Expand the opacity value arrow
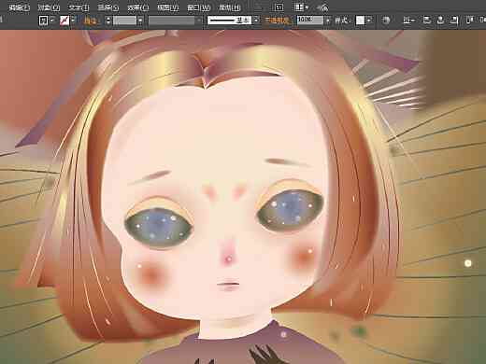This screenshot has width=486, height=364. click(x=327, y=21)
